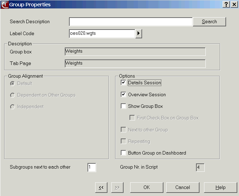Open Help for this dialog
239x196 pixels.
220,188
